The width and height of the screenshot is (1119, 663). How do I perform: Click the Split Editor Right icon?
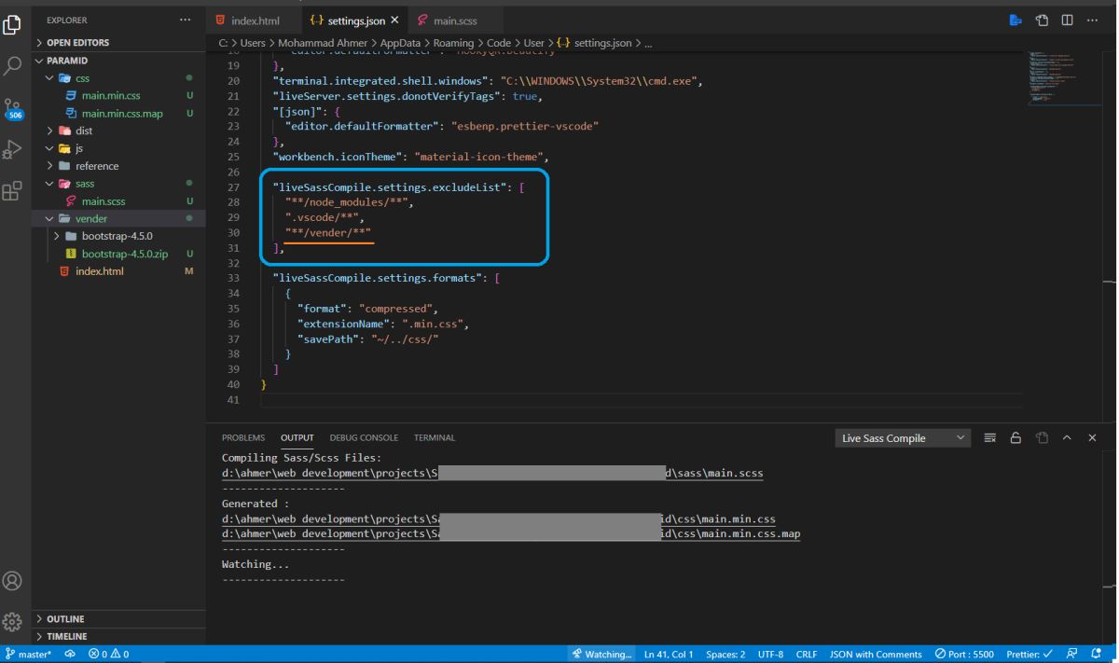[x=1067, y=21]
